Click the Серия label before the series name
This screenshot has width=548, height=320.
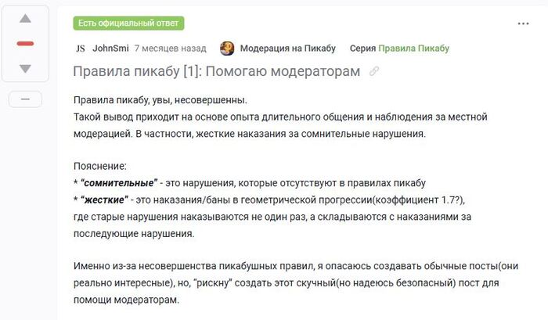362,49
